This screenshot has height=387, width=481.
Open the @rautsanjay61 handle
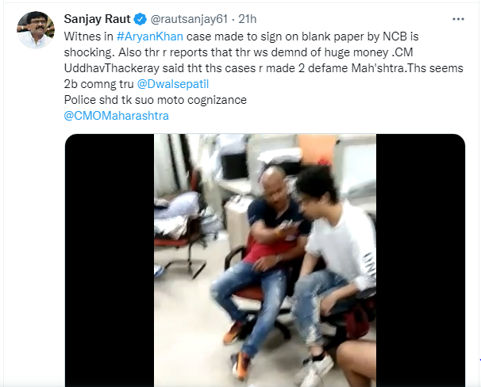tap(189, 19)
